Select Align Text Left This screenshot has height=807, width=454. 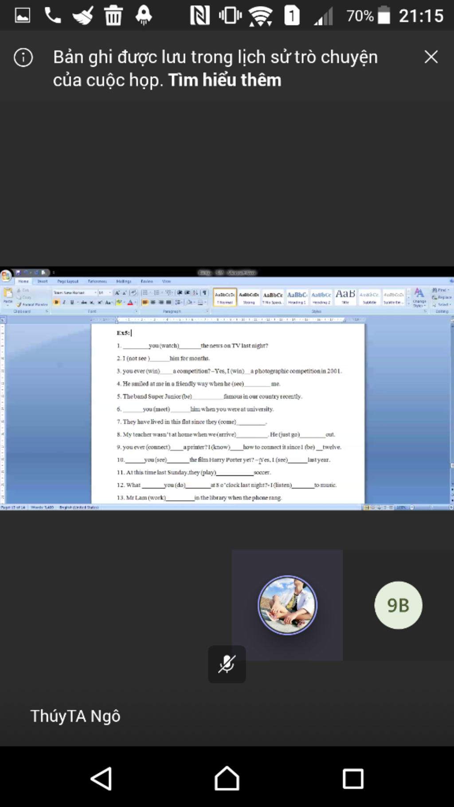coord(145,302)
